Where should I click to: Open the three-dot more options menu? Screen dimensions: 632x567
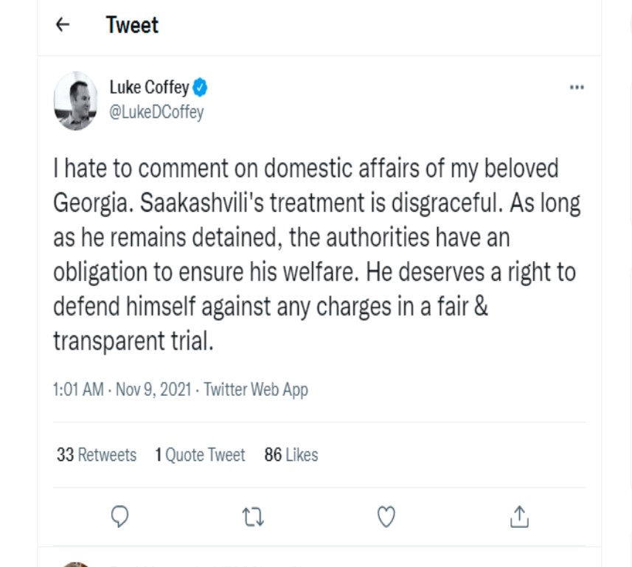[x=577, y=87]
